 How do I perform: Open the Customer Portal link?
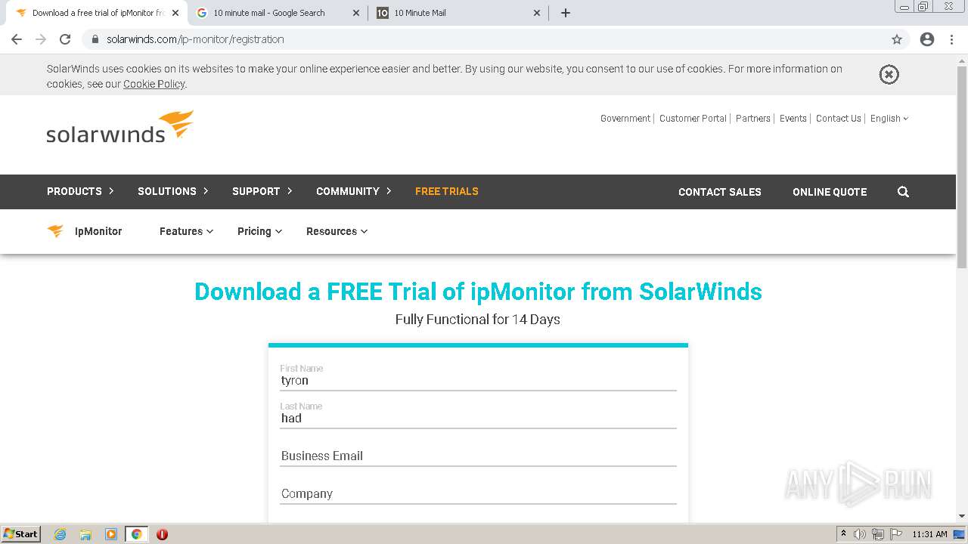click(x=693, y=119)
